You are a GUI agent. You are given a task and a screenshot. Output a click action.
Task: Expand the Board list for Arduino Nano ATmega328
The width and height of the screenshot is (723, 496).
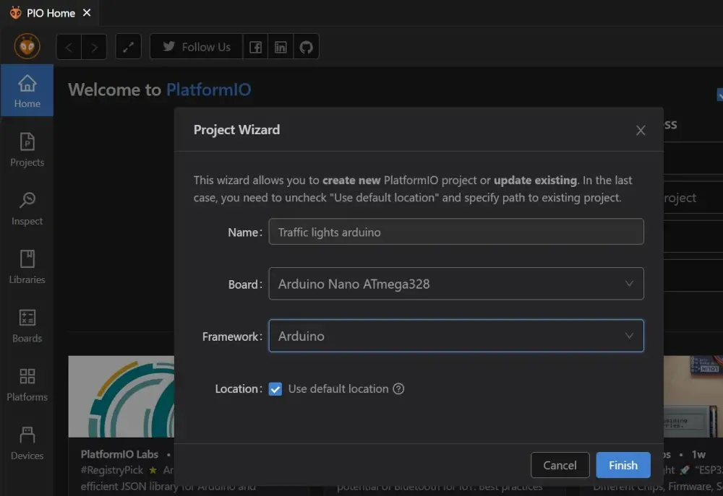(x=628, y=284)
